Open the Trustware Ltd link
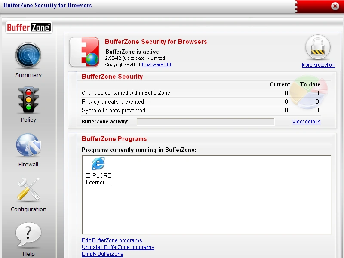 tap(156, 65)
